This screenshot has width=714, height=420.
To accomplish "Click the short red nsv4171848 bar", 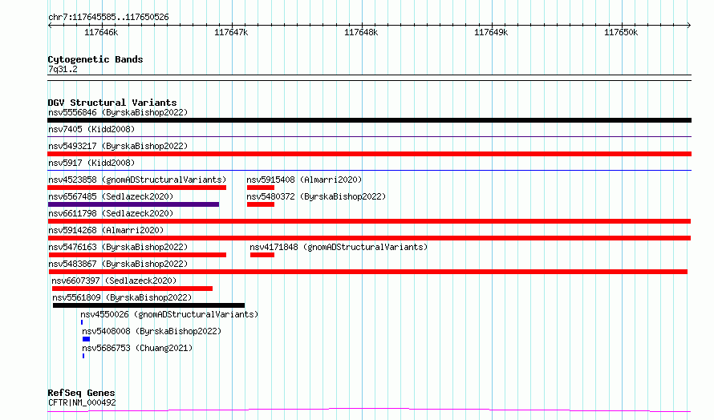I will pyautogui.click(x=262, y=255).
